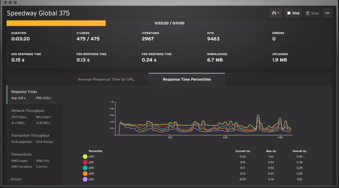Click the Uploaded 1.9 MB card
The image size is (339, 188).
[x=300, y=58]
